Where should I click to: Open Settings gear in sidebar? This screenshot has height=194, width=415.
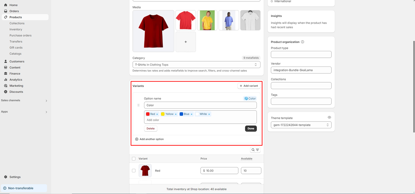tap(6, 177)
